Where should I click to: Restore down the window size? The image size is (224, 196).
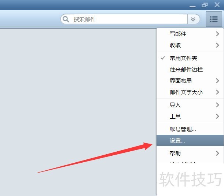tap(205, 5)
